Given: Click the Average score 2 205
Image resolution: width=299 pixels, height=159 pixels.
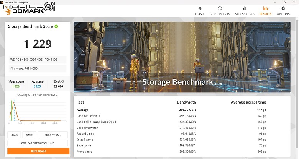Looking at the screenshot, I should [37, 86].
